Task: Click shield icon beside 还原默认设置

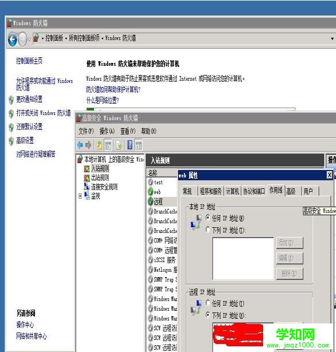Action: point(11,127)
